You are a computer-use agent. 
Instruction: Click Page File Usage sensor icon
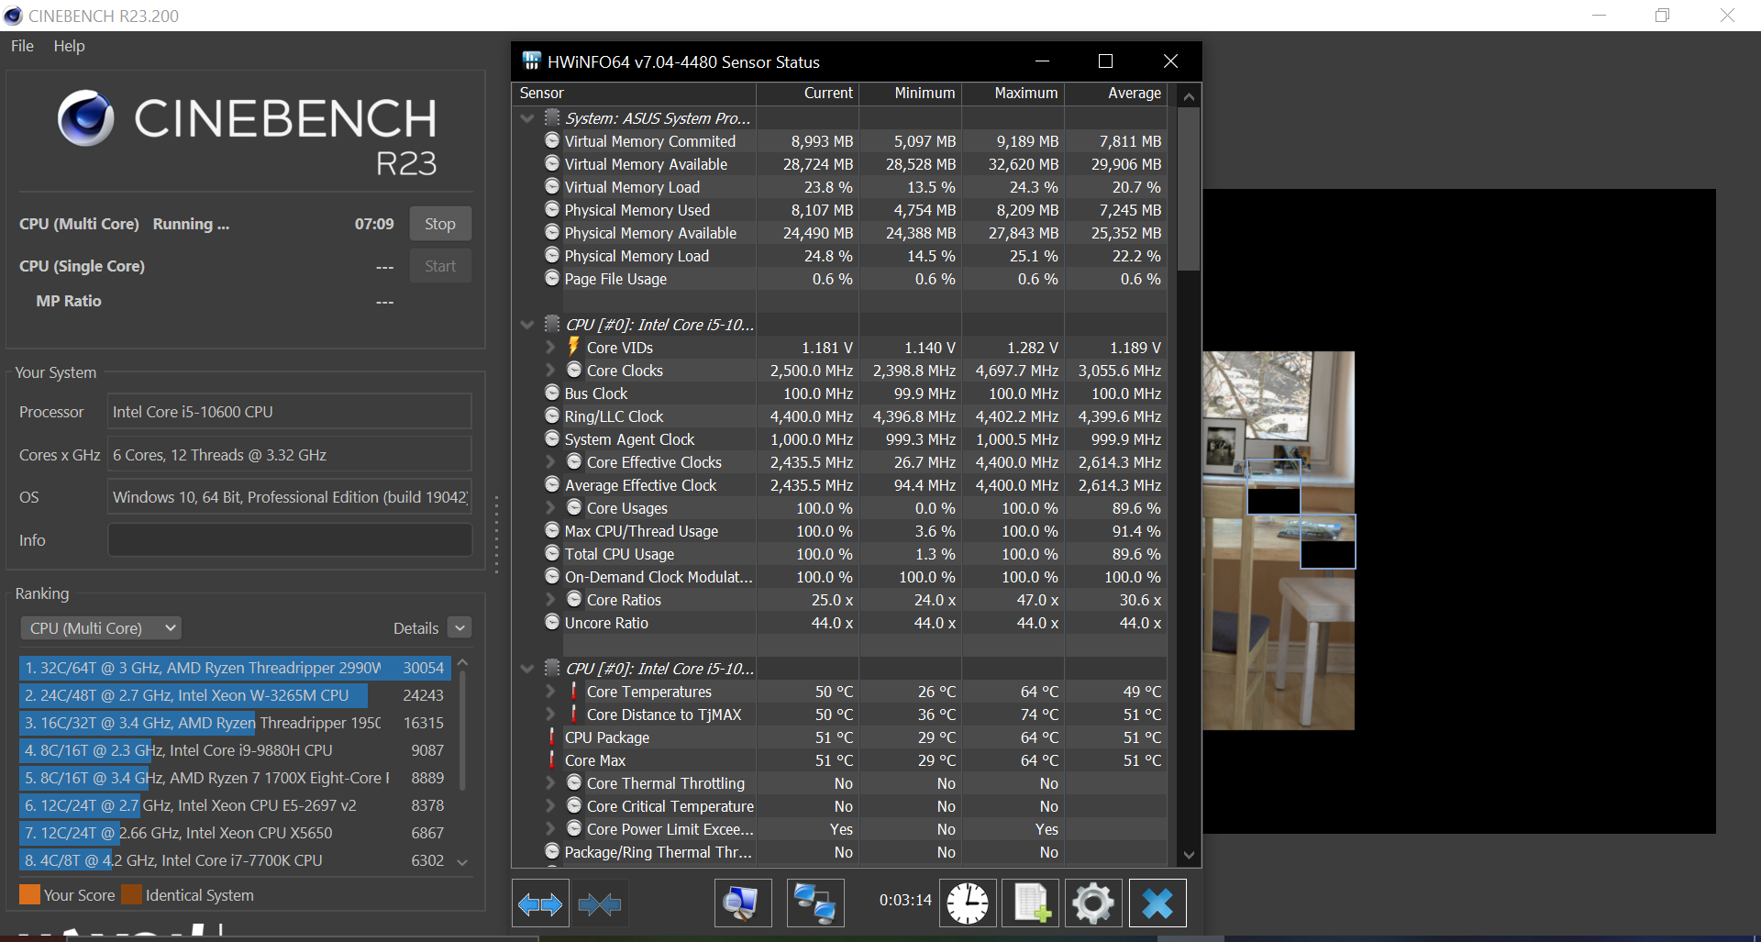(x=552, y=278)
